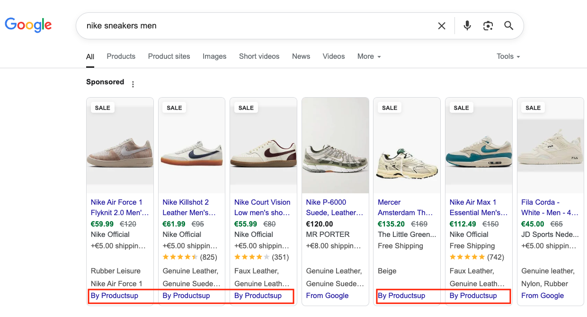The height and width of the screenshot is (317, 587).
Task: Expand the More dropdown
Action: point(369,56)
